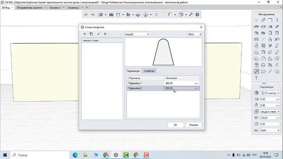Delete the selected opening style
Image resolution: width=283 pixels, height=159 pixels.
105,34
